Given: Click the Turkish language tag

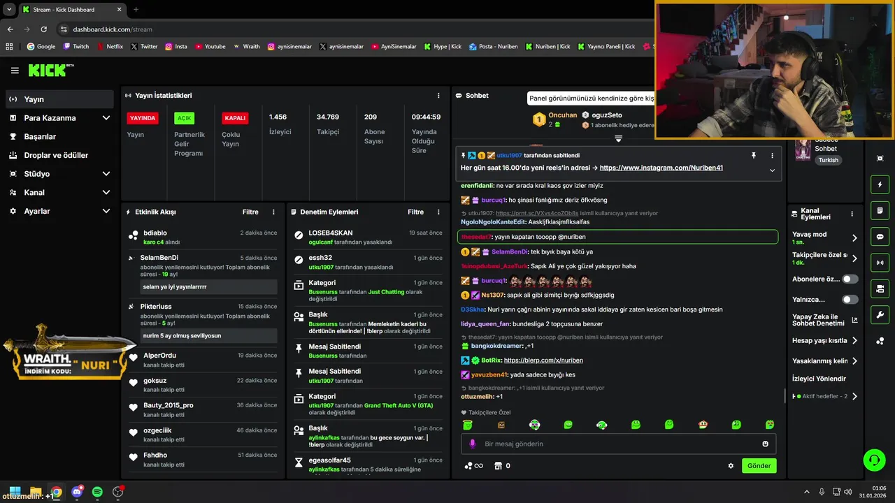Looking at the screenshot, I should click(829, 160).
